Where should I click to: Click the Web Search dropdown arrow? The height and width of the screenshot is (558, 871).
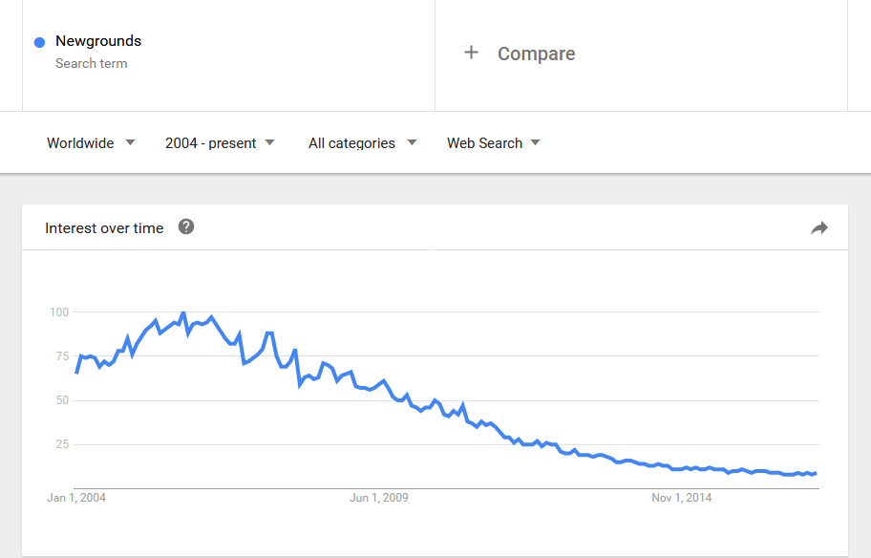[x=535, y=142]
